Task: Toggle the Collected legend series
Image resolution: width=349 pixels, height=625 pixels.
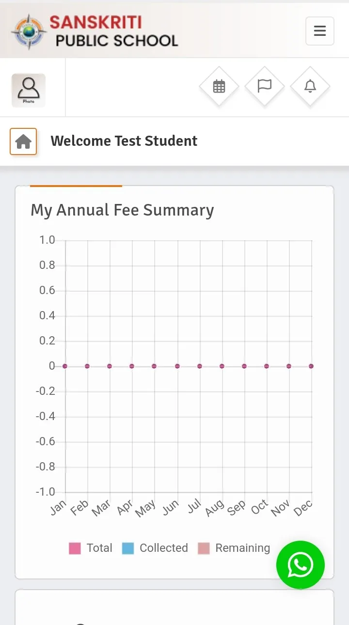Action: click(155, 548)
